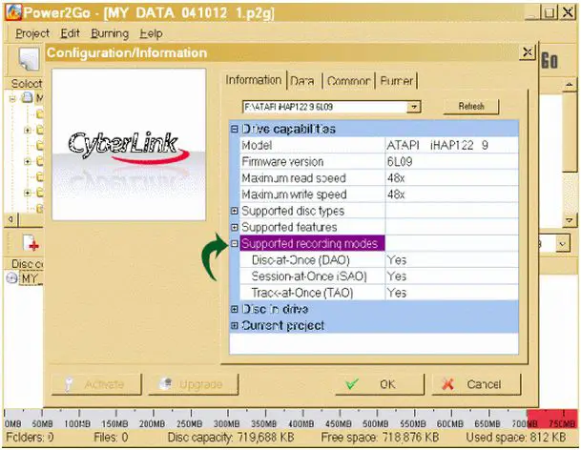Select the Model row
The image size is (581, 450).
click(x=379, y=145)
